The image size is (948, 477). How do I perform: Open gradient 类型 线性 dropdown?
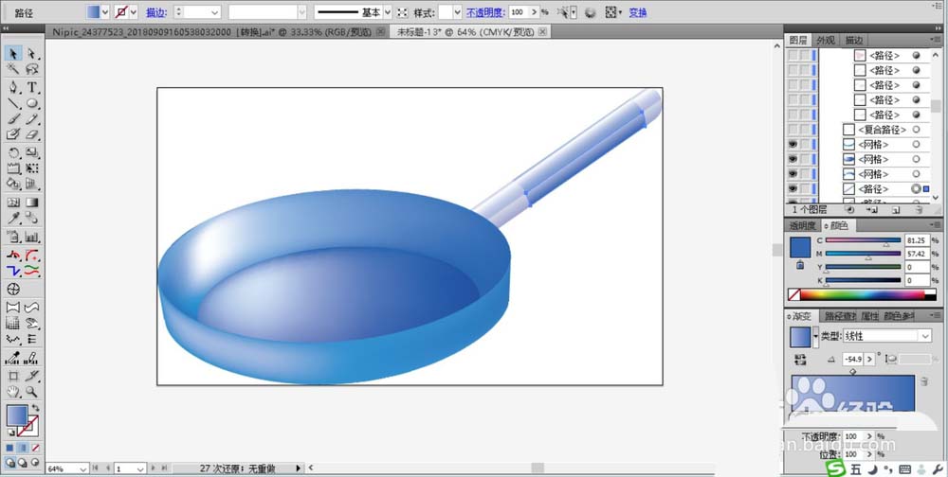point(925,336)
